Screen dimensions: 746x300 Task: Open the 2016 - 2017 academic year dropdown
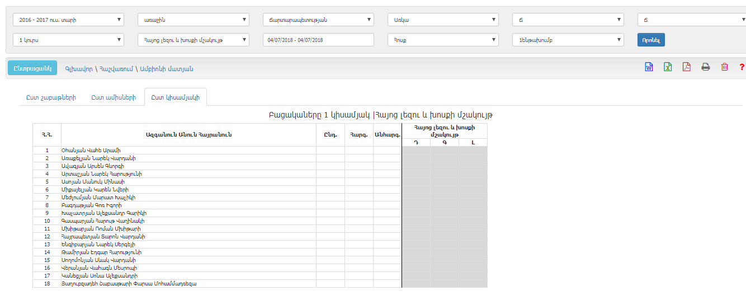pyautogui.click(x=68, y=20)
